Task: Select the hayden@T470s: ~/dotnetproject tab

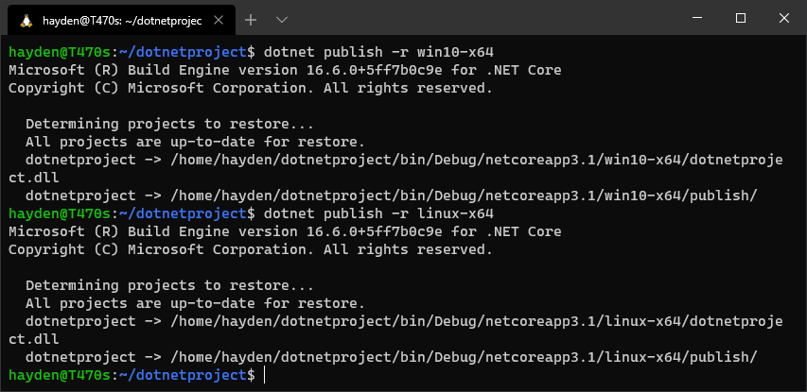Action: click(121, 20)
